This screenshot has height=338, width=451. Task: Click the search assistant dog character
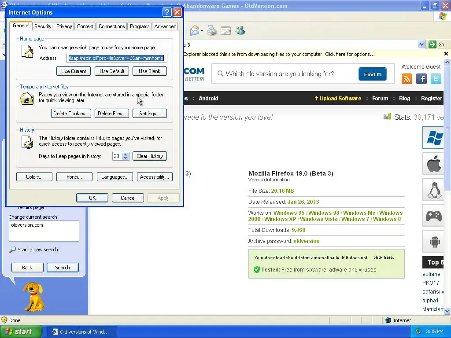pos(34,297)
